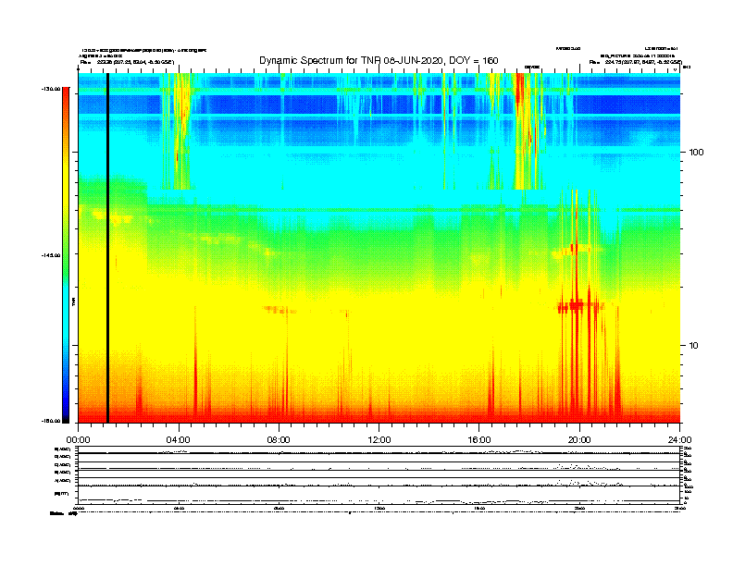Click the 20:00 time axis label
Screen dimensions: 733x566
(579, 440)
